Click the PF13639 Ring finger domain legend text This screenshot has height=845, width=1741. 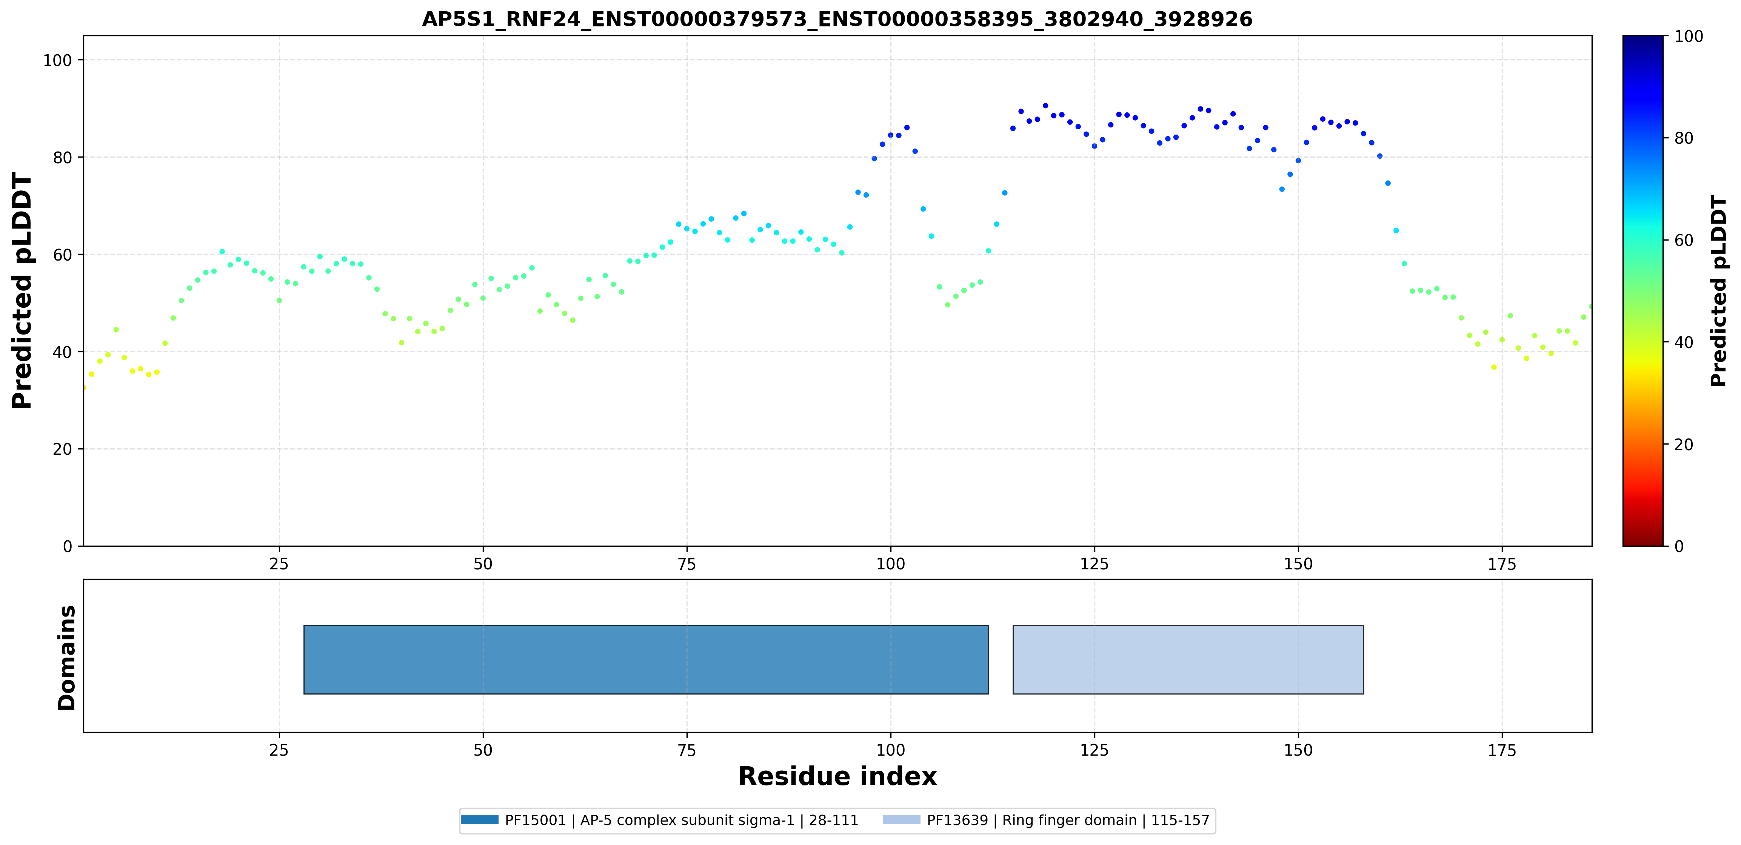click(1068, 820)
